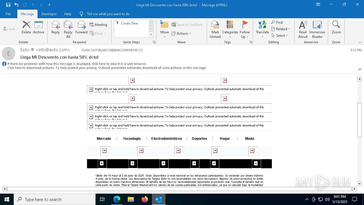Click the horizontal scrollbar right arrow

[354, 189]
